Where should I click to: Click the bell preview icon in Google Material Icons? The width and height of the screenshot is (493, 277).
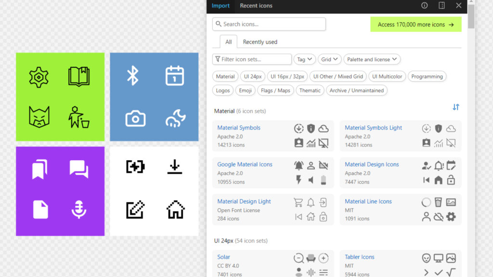[x=298, y=165]
